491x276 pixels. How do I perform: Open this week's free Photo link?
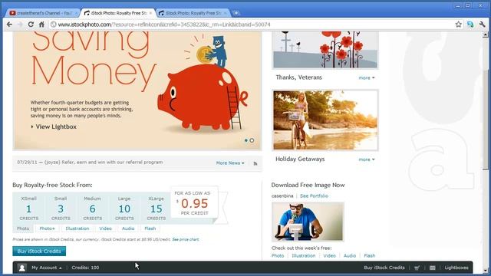point(278,255)
